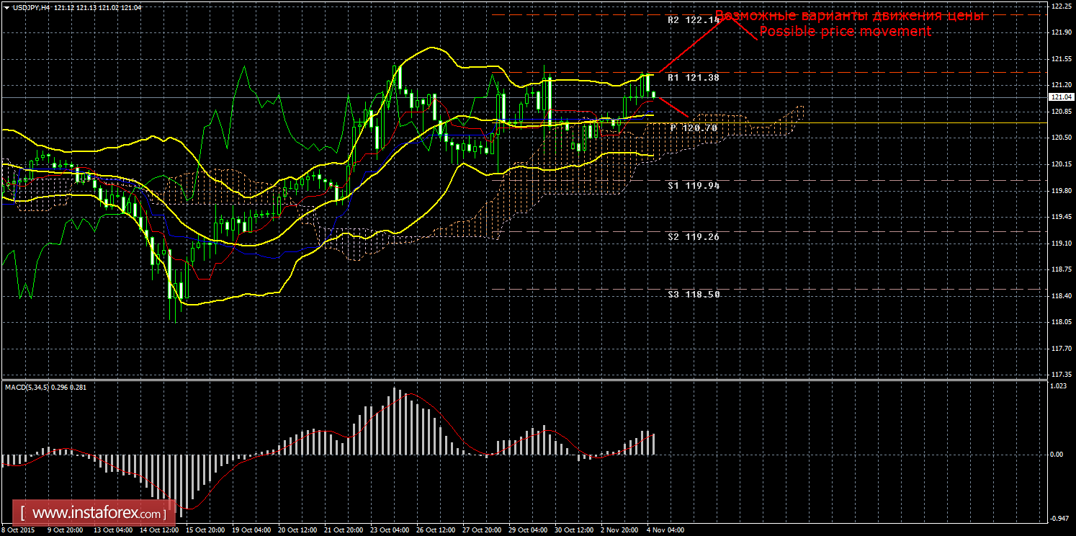Select the R2 122.14 resistance label
The width and height of the screenshot is (1076, 536).
click(693, 20)
